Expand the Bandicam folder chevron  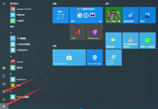pyautogui.click(x=48, y=79)
